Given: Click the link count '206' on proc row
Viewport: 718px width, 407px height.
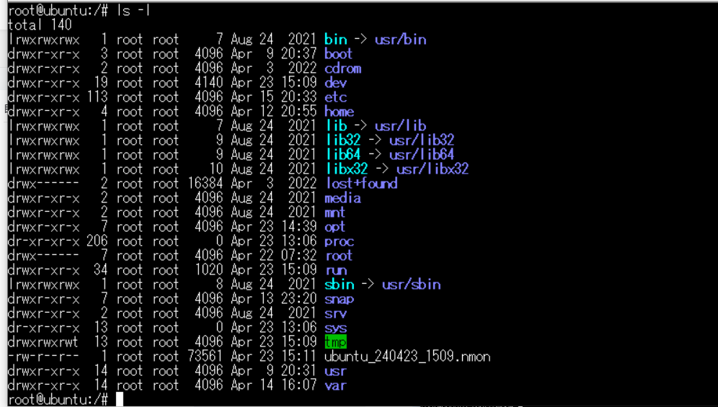Looking at the screenshot, I should (x=97, y=241).
